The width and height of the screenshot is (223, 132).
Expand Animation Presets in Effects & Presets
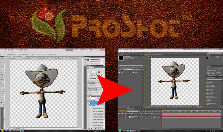[207, 81]
